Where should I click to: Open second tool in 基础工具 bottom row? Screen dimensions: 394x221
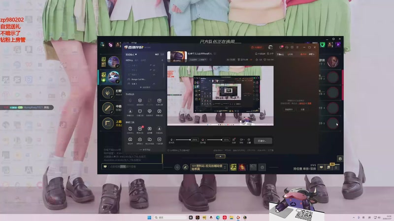140,140
